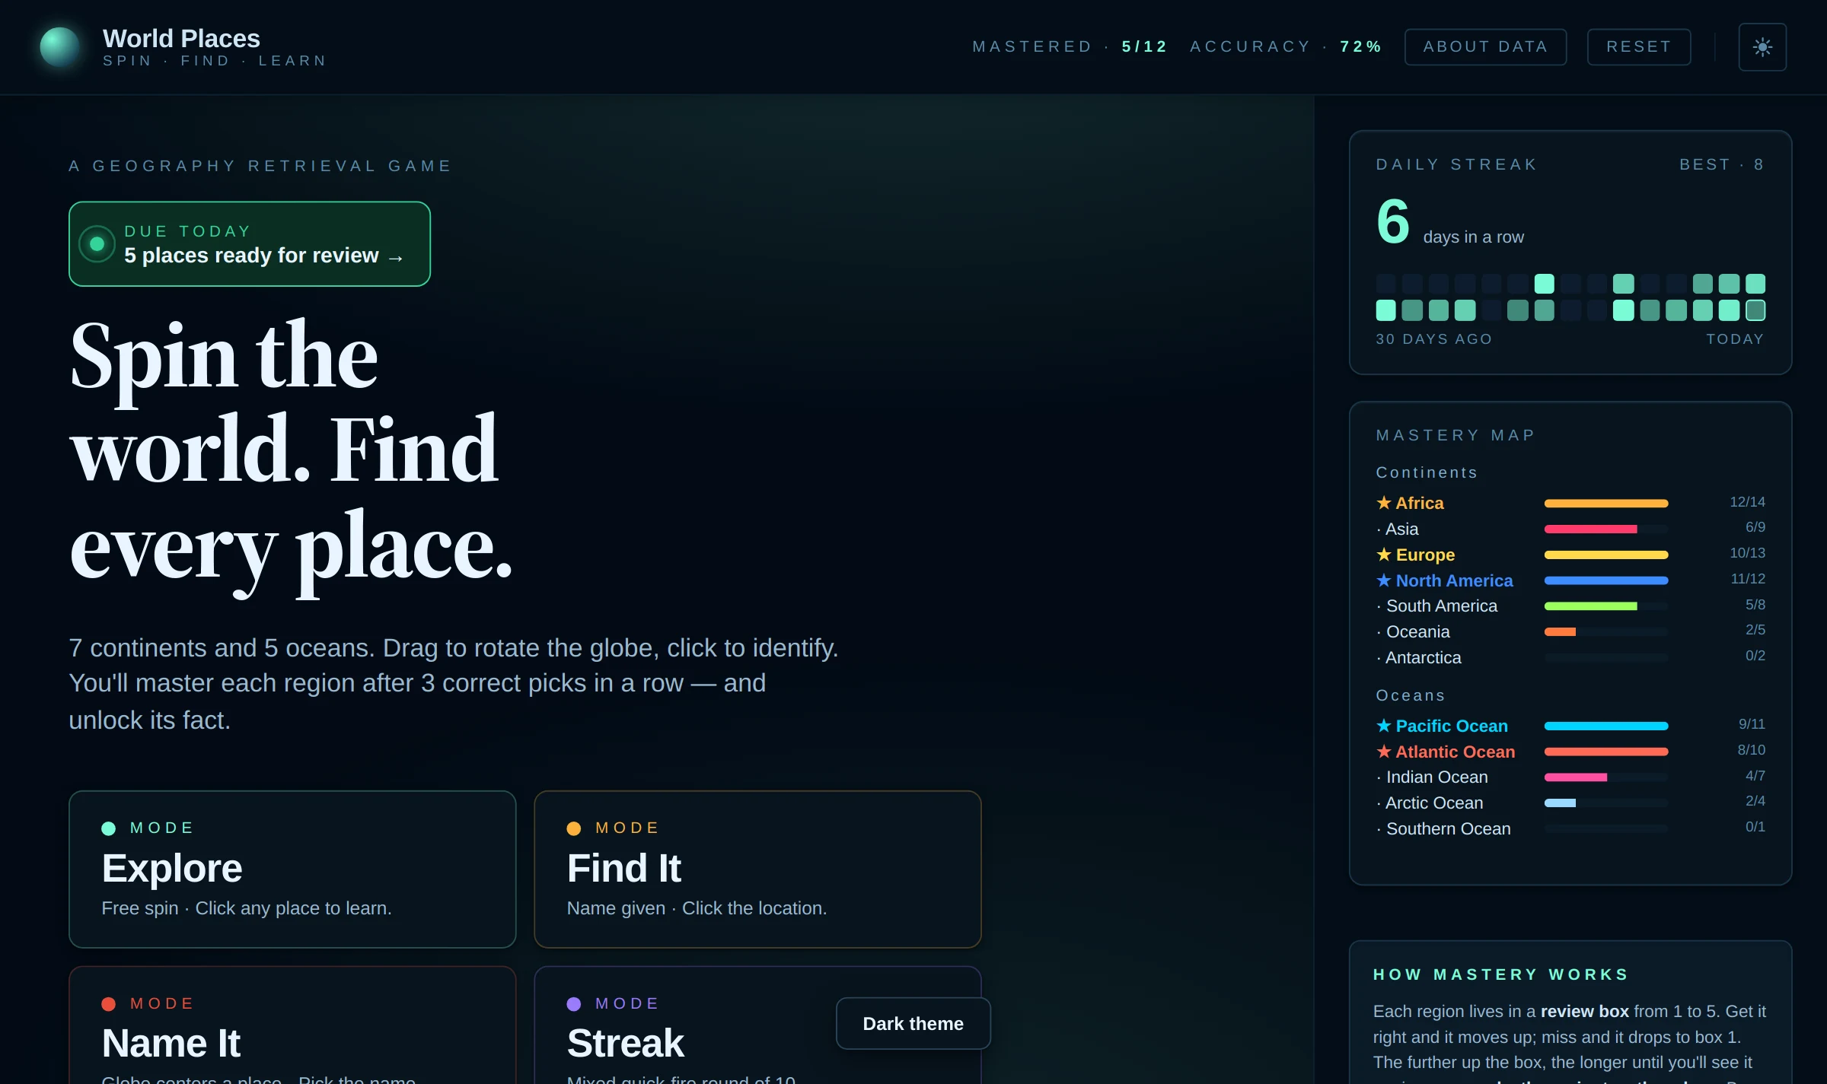Select the Antarctica mastery row
The height and width of the screenshot is (1084, 1827).
point(1570,657)
